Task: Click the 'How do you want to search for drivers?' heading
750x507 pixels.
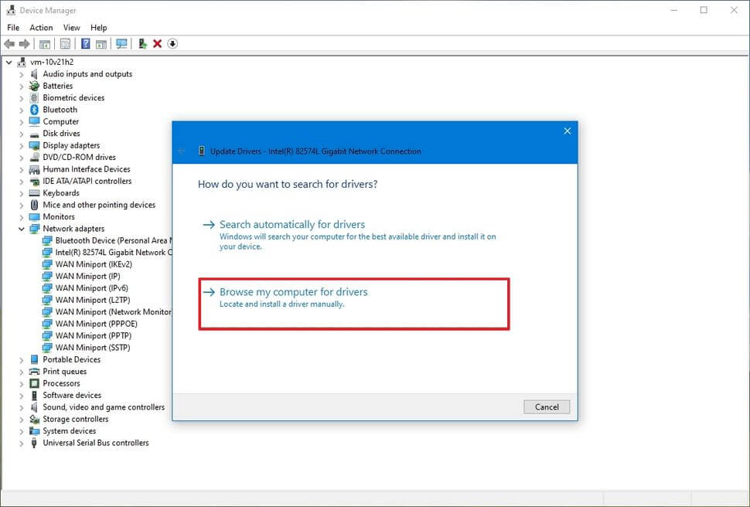Action: [288, 184]
